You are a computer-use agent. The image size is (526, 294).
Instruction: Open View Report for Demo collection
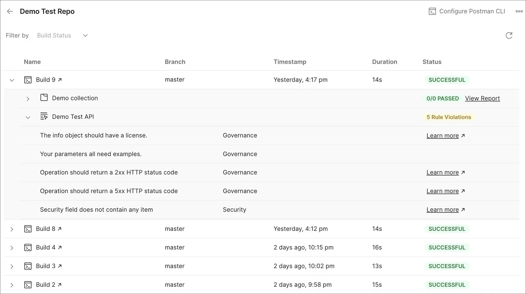click(x=482, y=98)
